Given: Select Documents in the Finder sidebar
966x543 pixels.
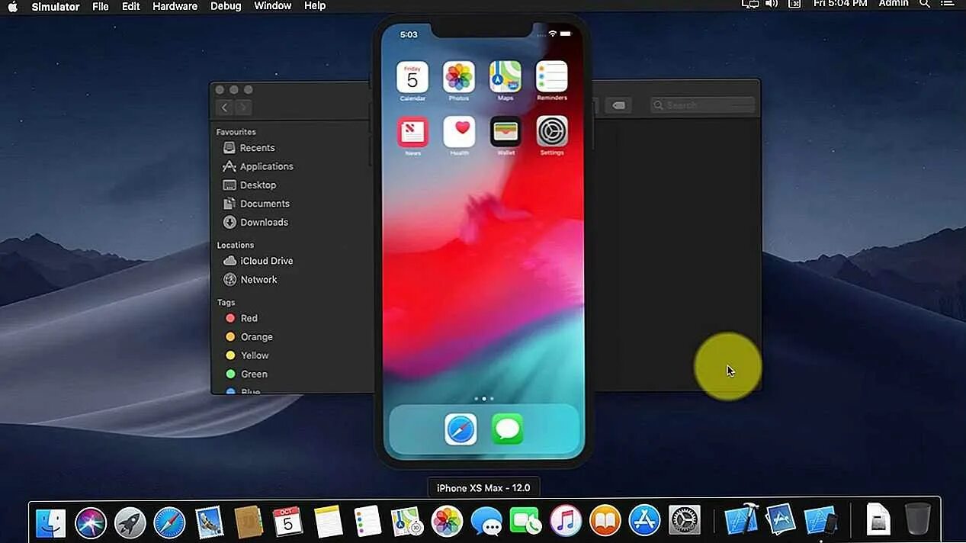Looking at the screenshot, I should coord(265,204).
